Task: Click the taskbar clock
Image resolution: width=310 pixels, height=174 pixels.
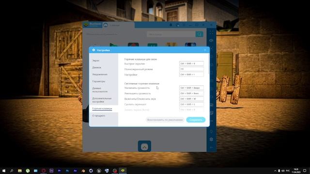Action: coord(296,171)
